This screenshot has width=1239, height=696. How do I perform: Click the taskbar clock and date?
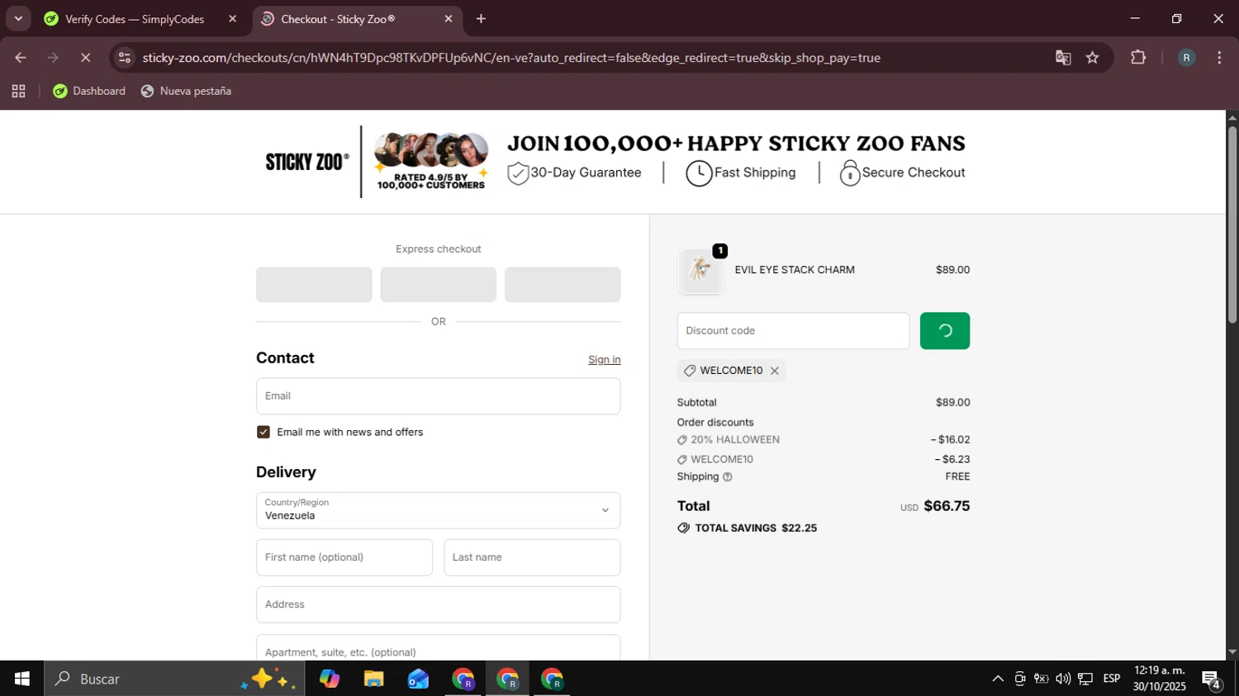coord(1159,679)
